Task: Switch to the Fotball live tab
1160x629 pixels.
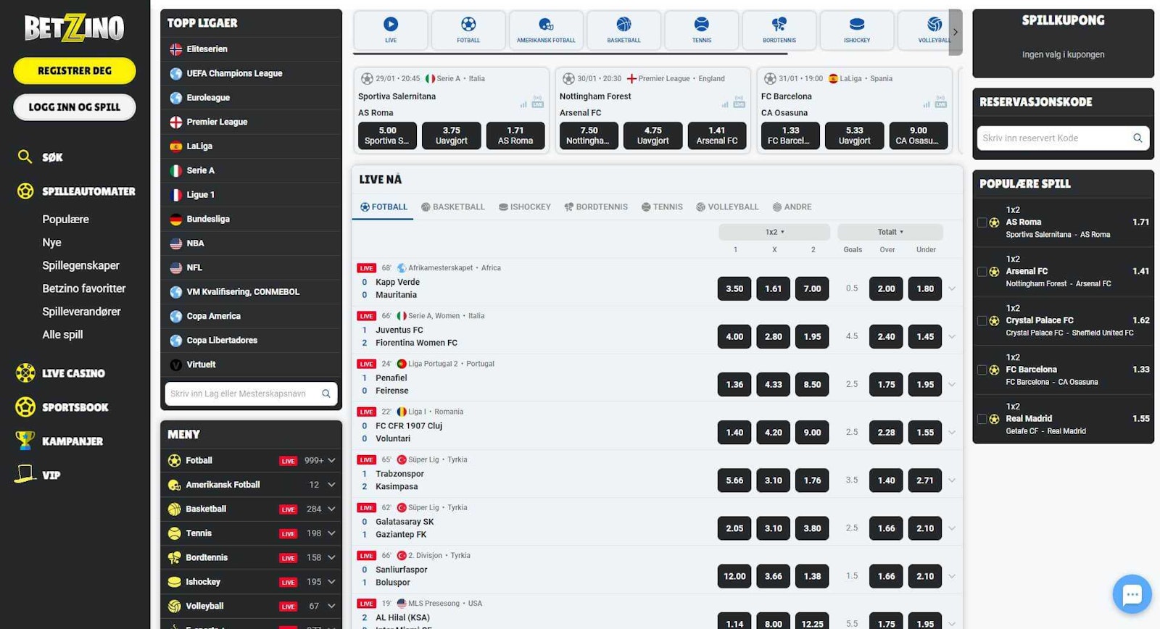Action: [x=384, y=207]
